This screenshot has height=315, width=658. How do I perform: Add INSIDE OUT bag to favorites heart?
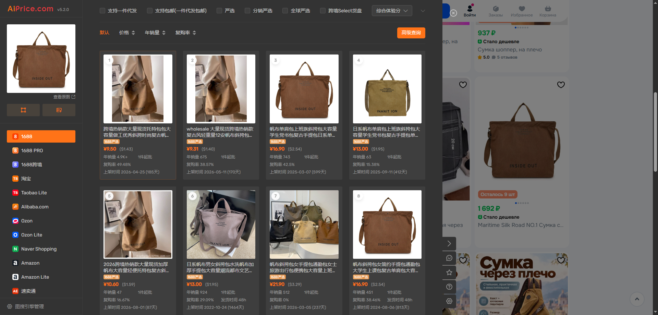point(561,85)
